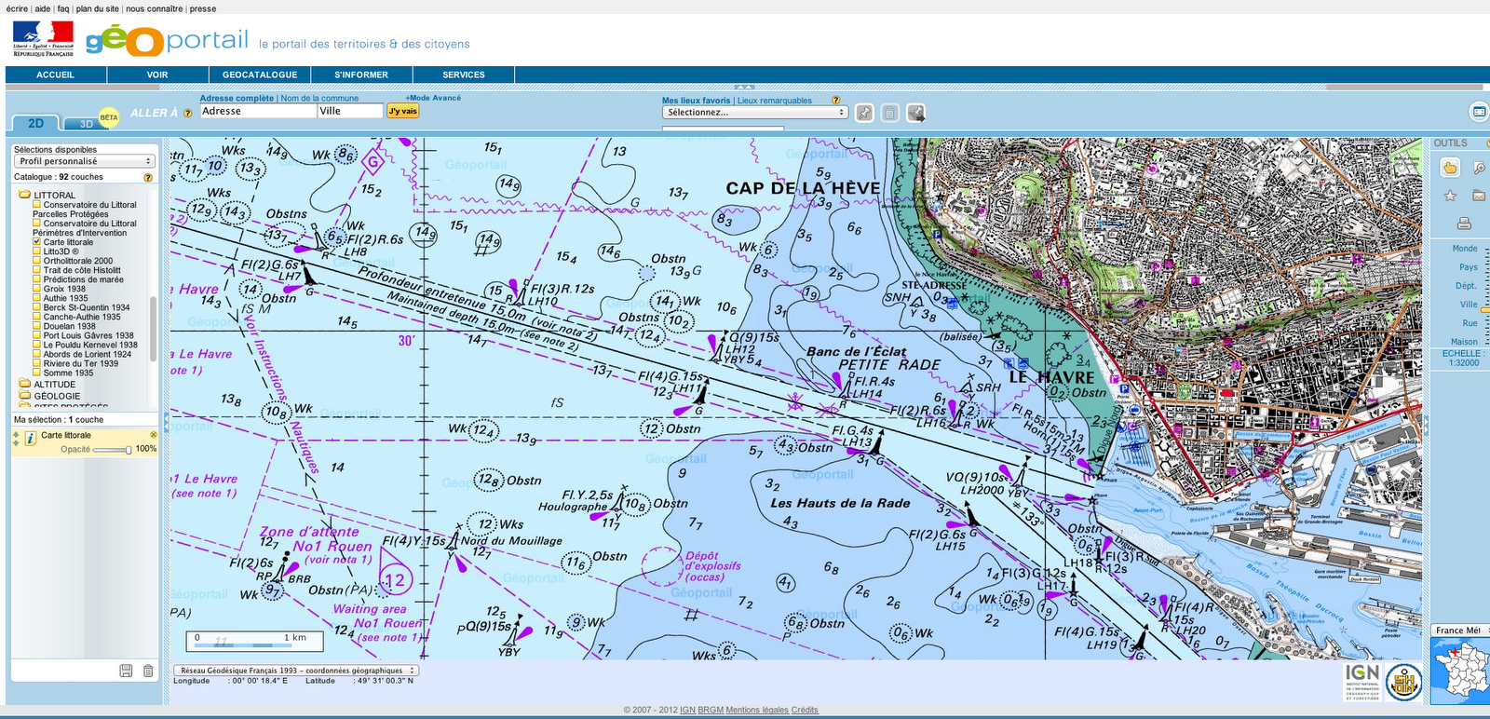This screenshot has height=719, width=1490.
Task: Select the zoom magnifier tool in Outils
Action: click(x=1479, y=168)
